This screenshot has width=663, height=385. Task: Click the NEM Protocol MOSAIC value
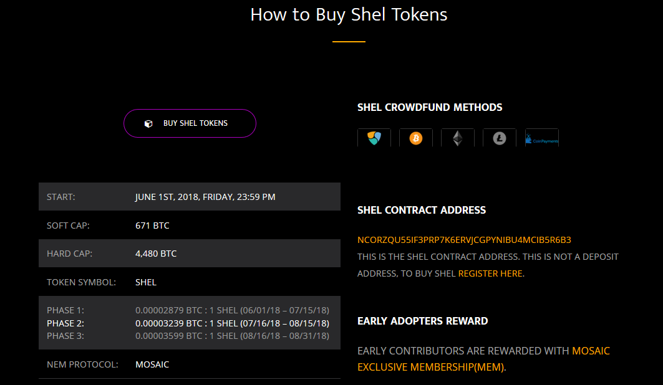tap(152, 364)
